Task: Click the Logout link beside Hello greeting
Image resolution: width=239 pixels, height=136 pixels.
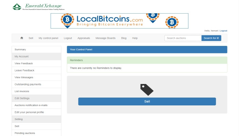Action: click(223, 31)
